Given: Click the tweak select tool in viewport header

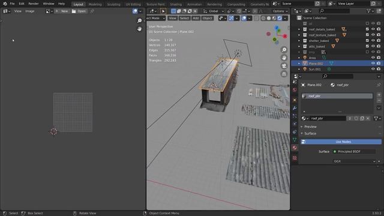Looking at the screenshot, I should (x=163, y=11).
